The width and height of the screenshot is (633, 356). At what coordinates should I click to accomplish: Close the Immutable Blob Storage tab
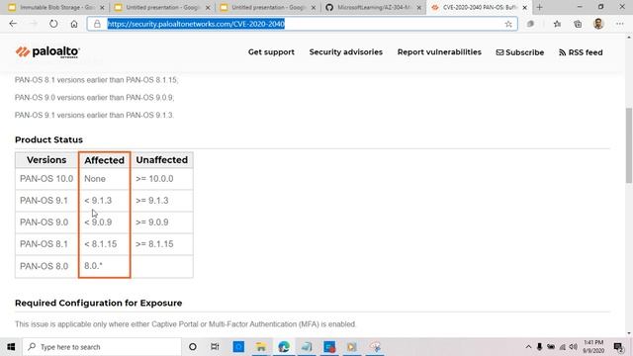[102, 7]
